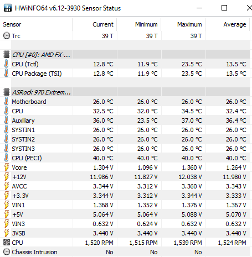Click the Average column header
The image size is (252, 257).
(228, 24)
